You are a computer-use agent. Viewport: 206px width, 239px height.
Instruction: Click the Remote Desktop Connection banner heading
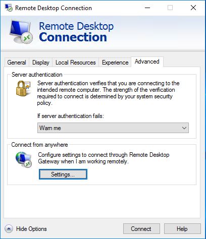[x=76, y=32]
